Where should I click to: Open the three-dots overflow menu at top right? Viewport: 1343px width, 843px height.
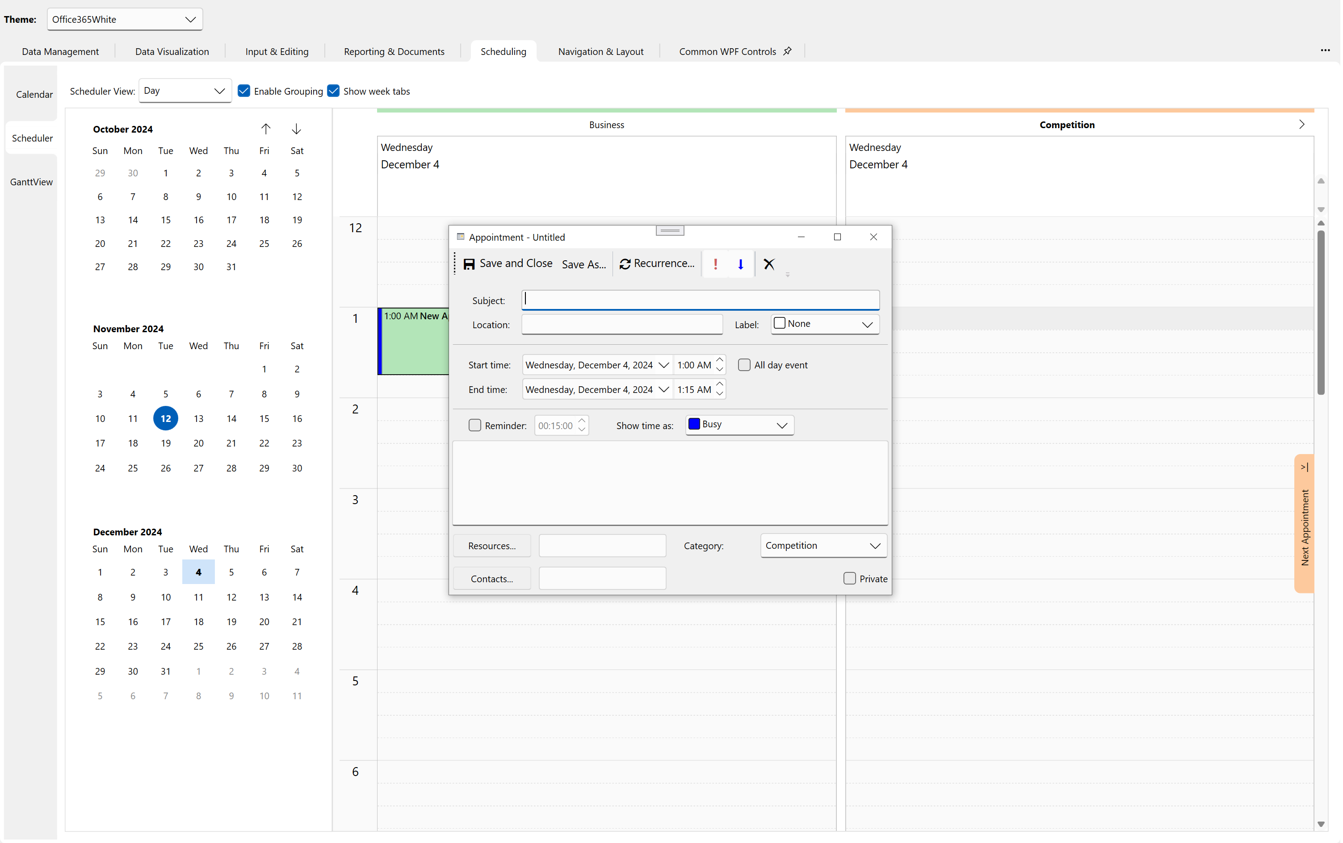pyautogui.click(x=1325, y=50)
